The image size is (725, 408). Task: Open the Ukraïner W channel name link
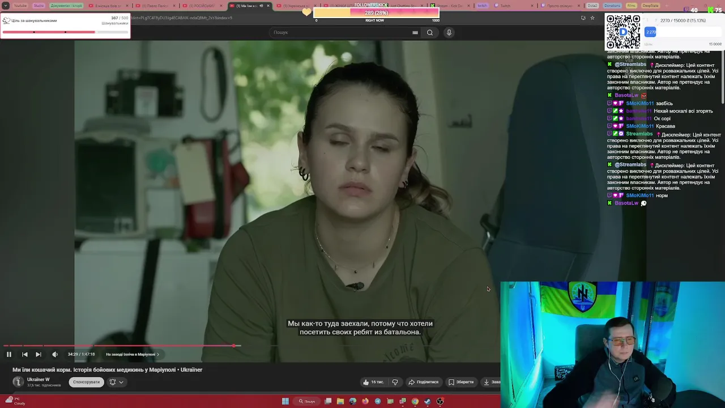pyautogui.click(x=39, y=379)
